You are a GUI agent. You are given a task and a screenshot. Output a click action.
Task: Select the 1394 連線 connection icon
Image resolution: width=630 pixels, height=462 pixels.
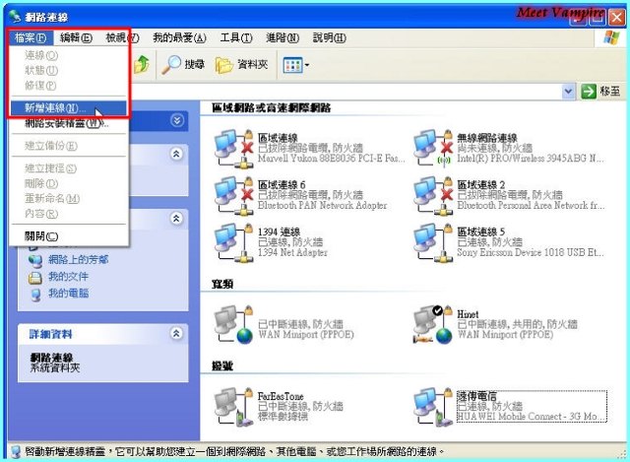(234, 242)
